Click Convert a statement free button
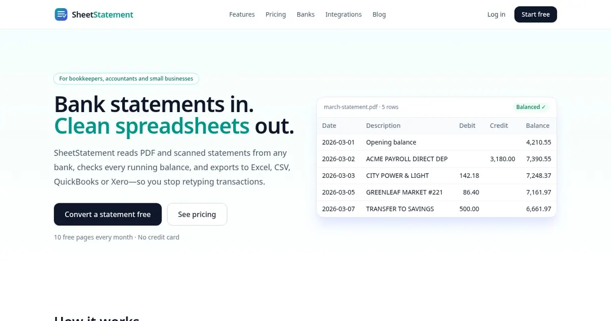Screen dimensions: 611x321 (x=108, y=215)
